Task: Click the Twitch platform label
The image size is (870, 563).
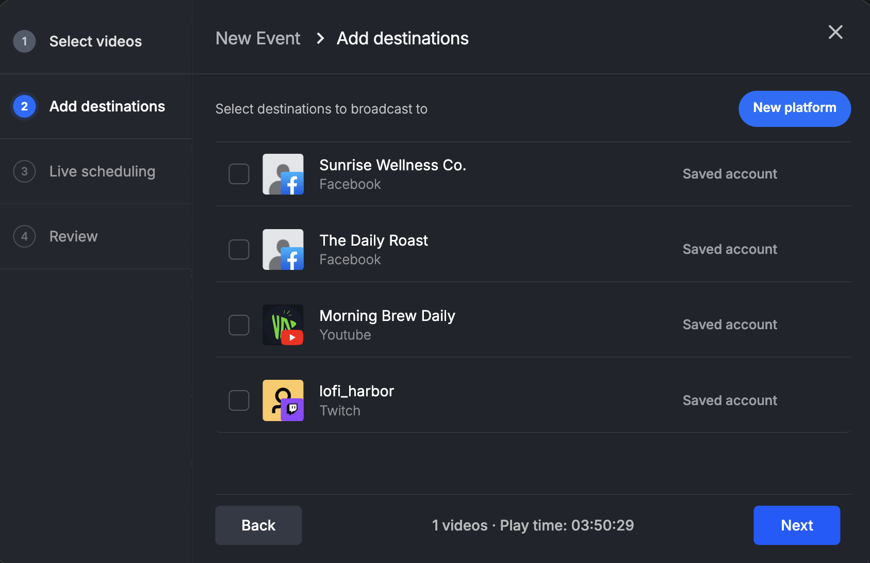Action: click(x=340, y=411)
